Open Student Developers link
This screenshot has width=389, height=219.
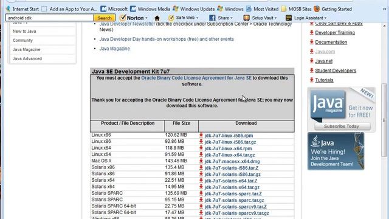(x=336, y=71)
